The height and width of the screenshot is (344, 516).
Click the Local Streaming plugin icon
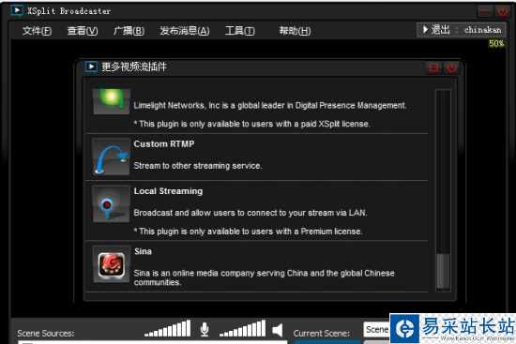coord(112,204)
